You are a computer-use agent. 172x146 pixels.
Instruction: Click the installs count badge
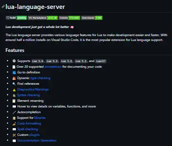[69, 18]
